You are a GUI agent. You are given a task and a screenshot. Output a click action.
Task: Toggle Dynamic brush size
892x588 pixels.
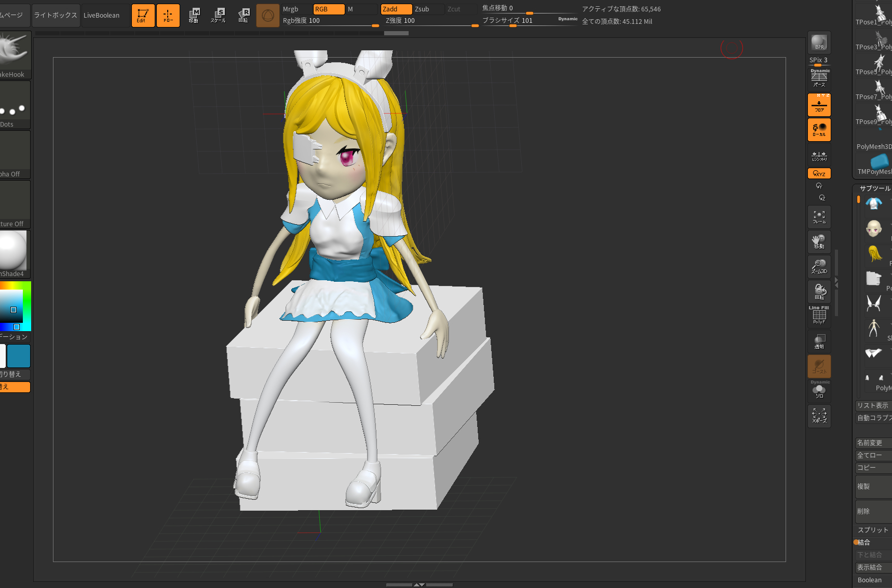coord(567,19)
